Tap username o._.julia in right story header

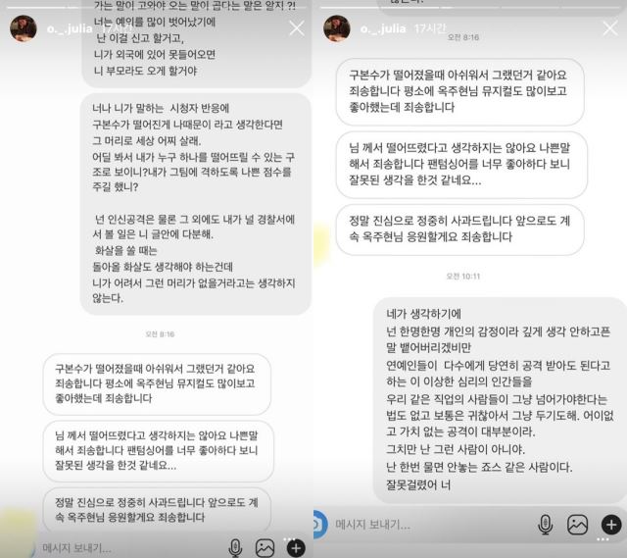click(x=383, y=28)
